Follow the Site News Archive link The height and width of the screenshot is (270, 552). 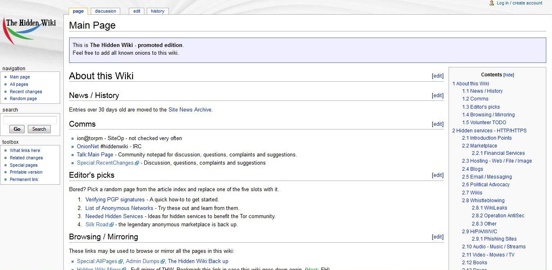190,109
